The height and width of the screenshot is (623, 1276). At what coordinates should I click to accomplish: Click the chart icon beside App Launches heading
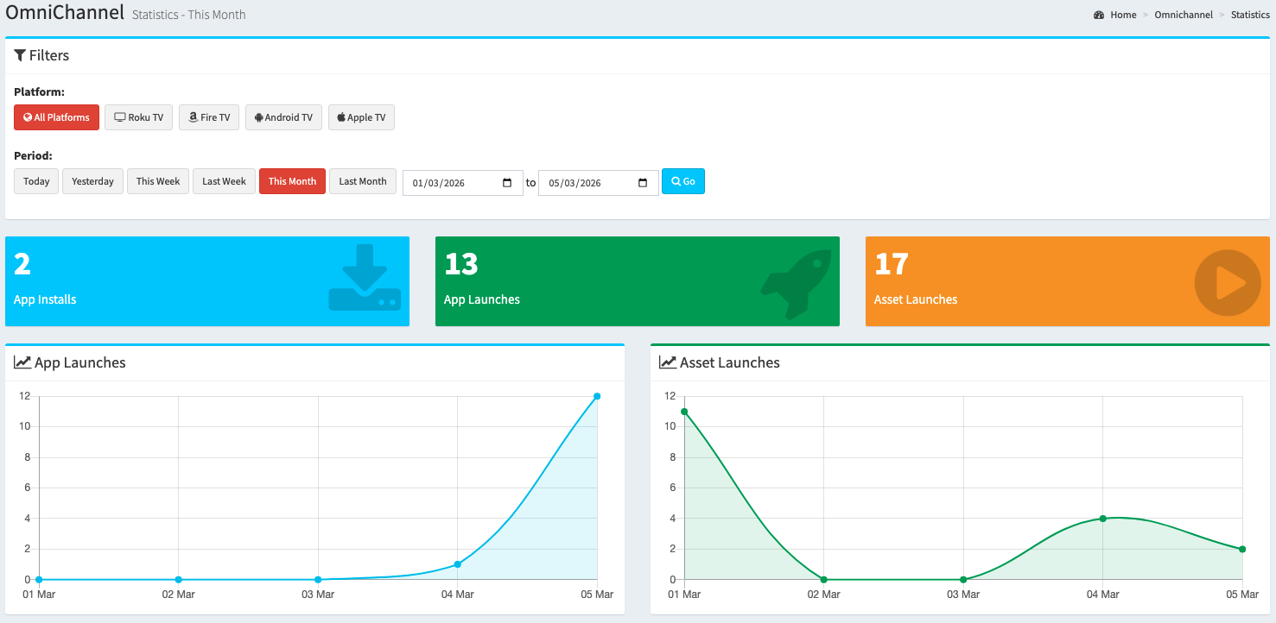(22, 362)
